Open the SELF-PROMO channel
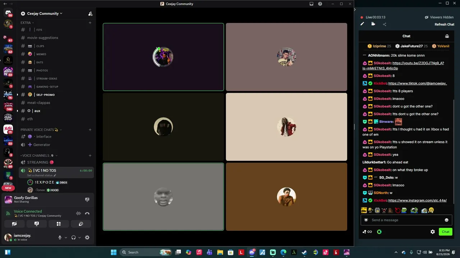 click(x=56, y=95)
